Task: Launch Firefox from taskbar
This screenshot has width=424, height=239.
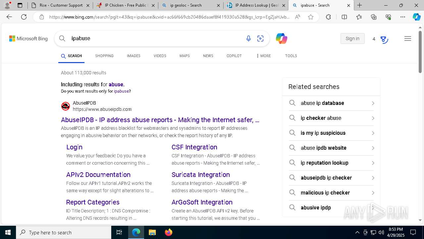Action: (x=169, y=232)
